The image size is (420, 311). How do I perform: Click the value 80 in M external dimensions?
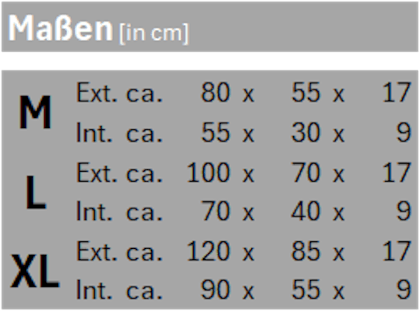point(215,93)
